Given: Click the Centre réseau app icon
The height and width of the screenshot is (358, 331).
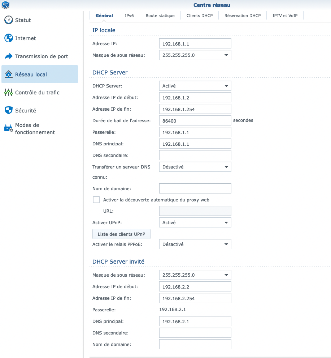Looking at the screenshot, I should (x=6, y=5).
